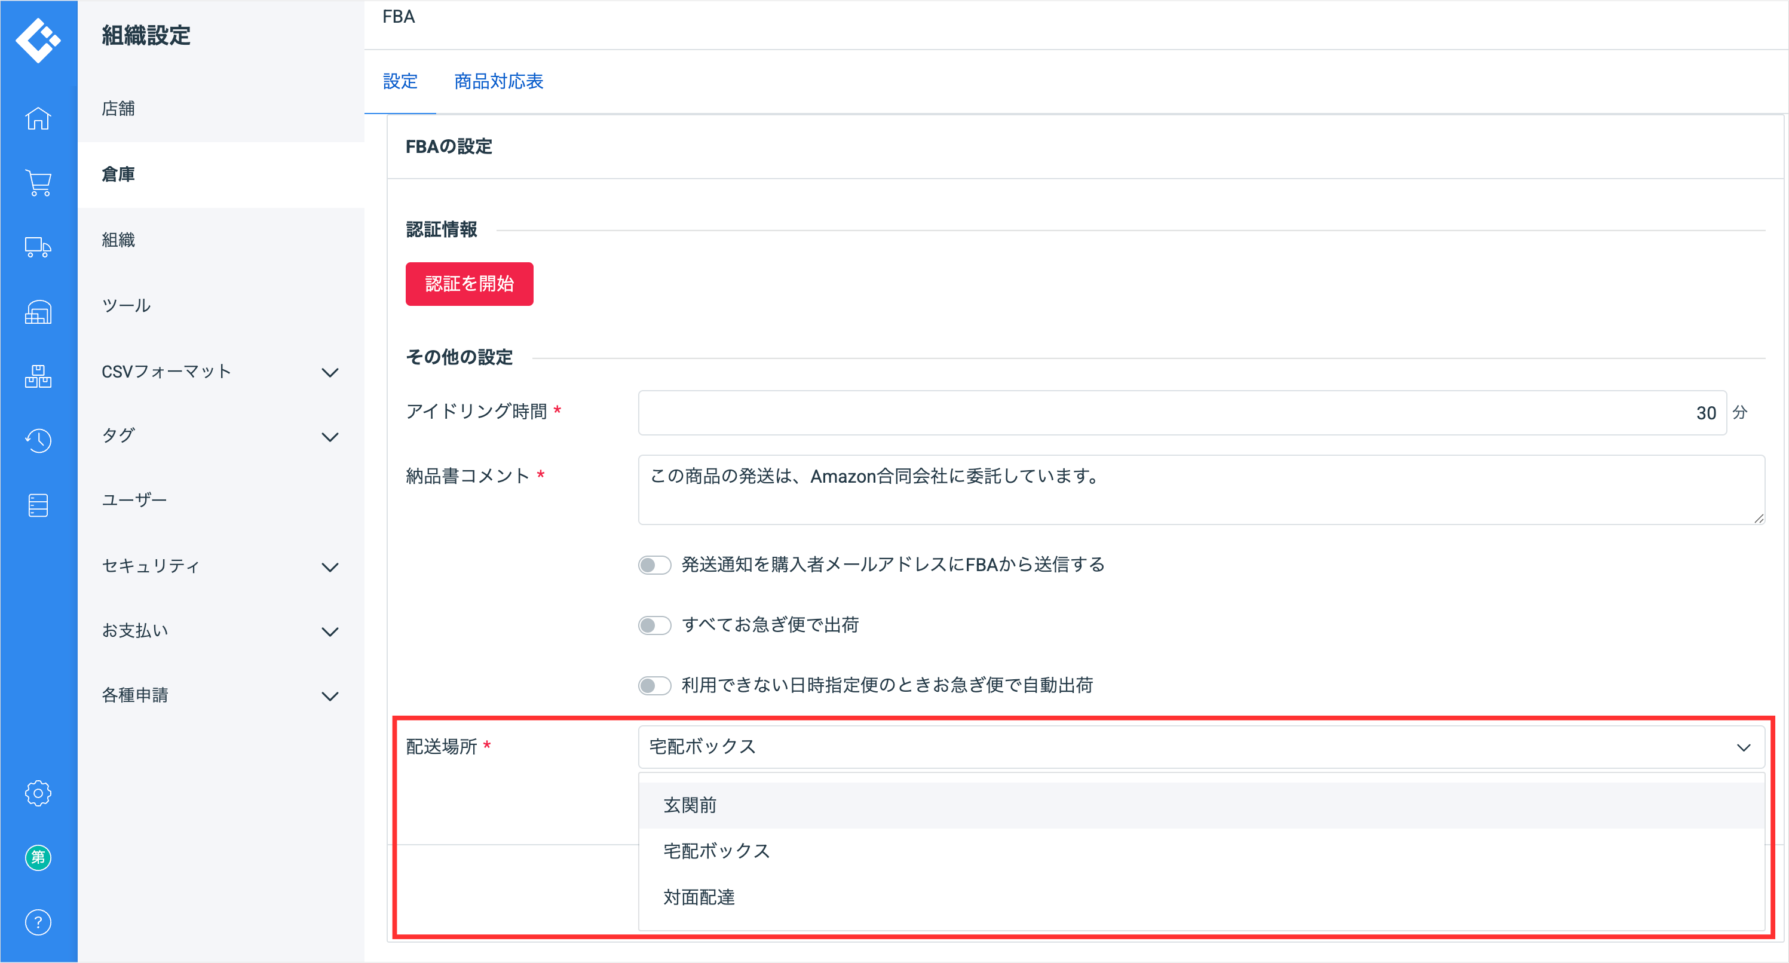Open the 配送場所 dropdown
This screenshot has width=1789, height=963.
click(x=1200, y=747)
